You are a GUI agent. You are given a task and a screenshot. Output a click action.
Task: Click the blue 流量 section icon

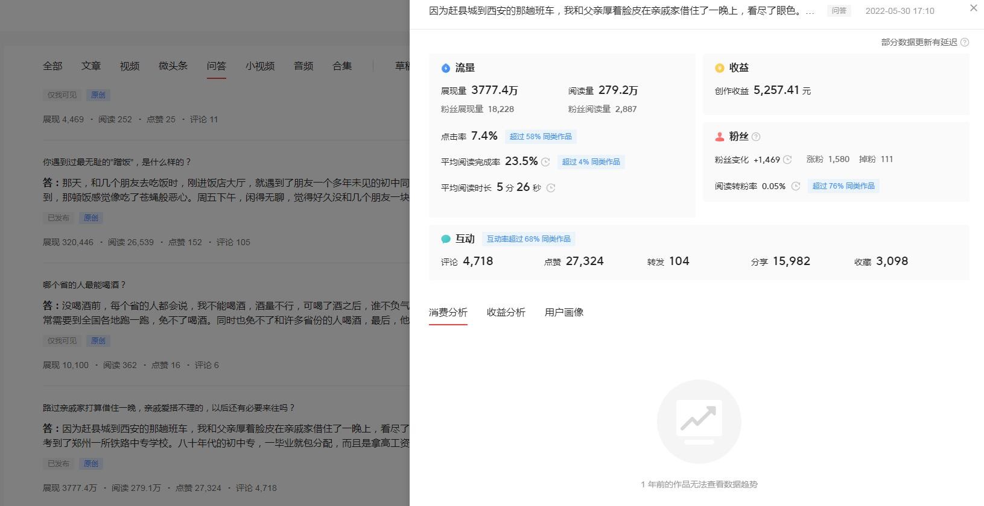pyautogui.click(x=446, y=68)
